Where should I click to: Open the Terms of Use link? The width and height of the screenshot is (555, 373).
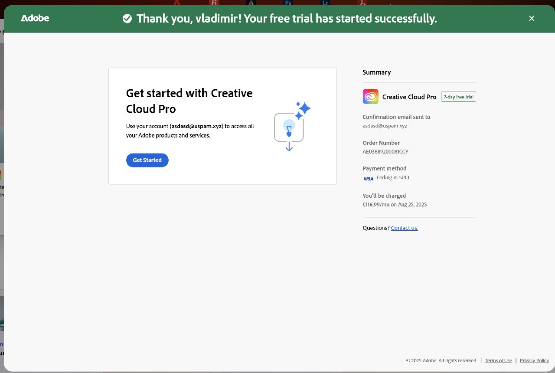click(x=499, y=360)
